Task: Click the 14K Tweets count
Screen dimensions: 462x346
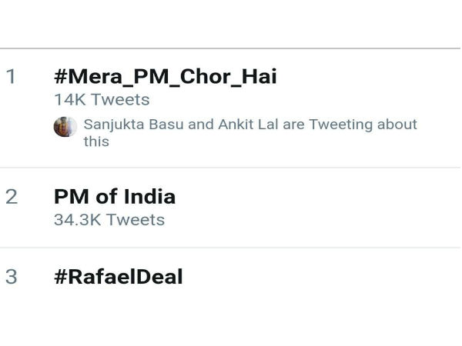Action: pyautogui.click(x=102, y=100)
